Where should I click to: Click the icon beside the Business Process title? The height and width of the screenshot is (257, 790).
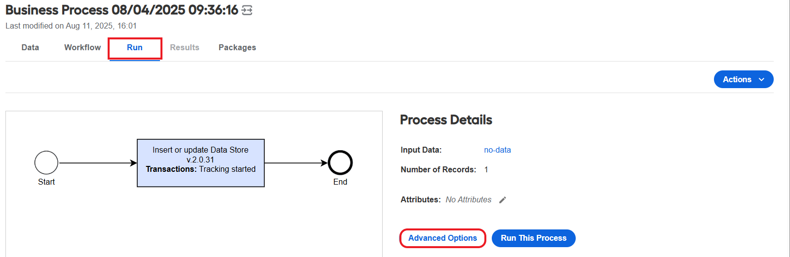click(247, 10)
